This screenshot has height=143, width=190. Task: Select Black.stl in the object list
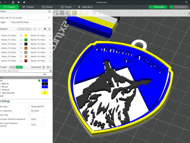point(5,84)
